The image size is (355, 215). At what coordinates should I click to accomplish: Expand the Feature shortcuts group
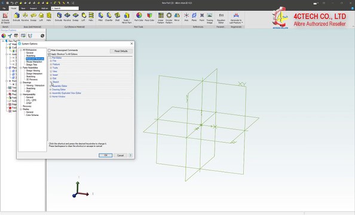51,64
